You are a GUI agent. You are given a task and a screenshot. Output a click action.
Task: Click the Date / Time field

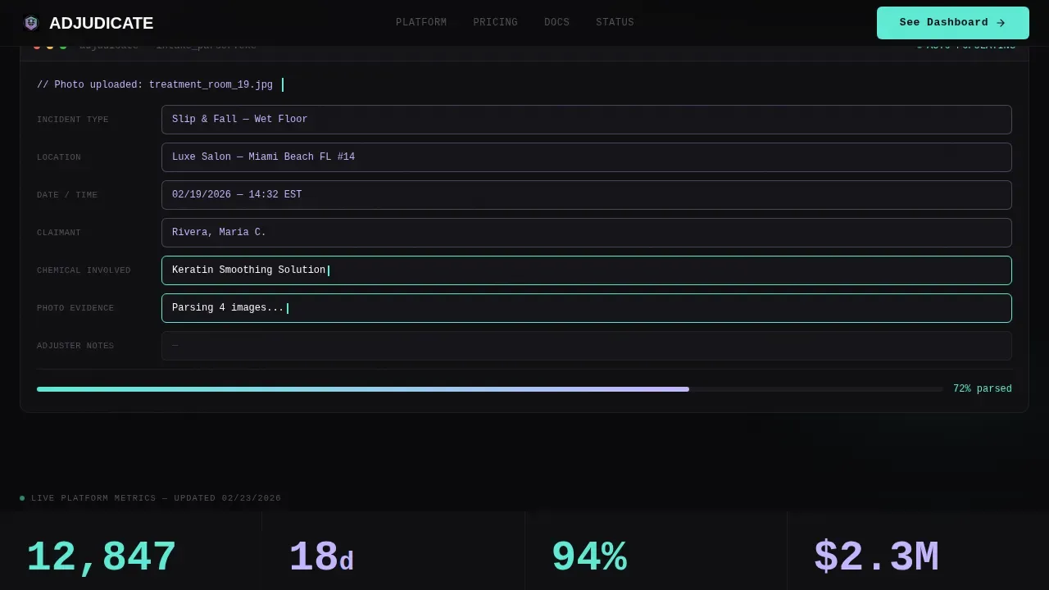[x=587, y=195]
